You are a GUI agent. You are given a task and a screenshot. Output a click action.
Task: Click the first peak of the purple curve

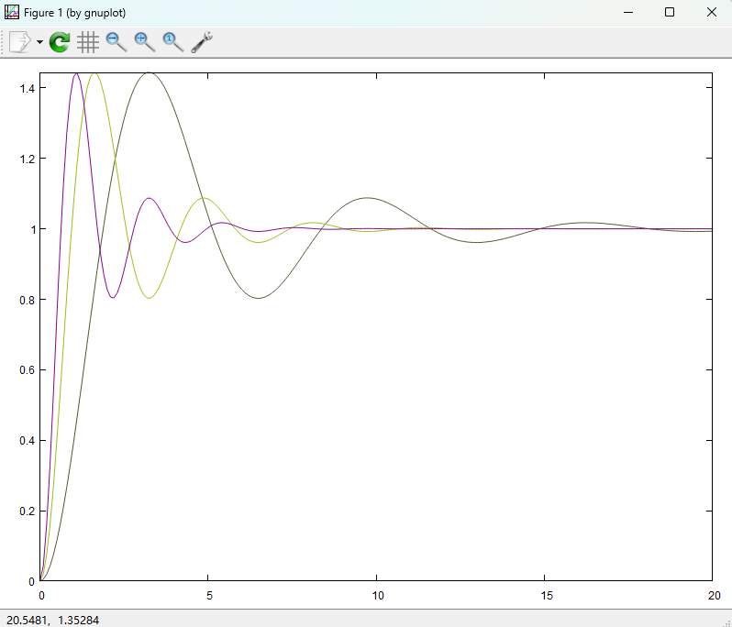coord(76,73)
